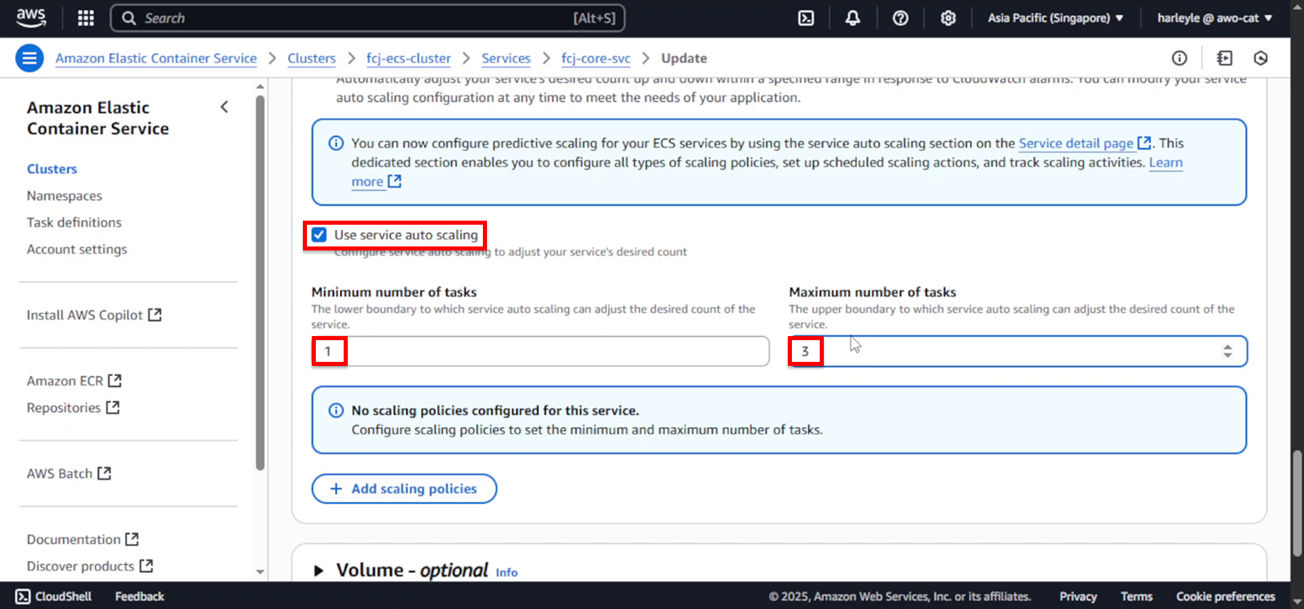Open Cookie preferences in the footer

[x=1225, y=596]
